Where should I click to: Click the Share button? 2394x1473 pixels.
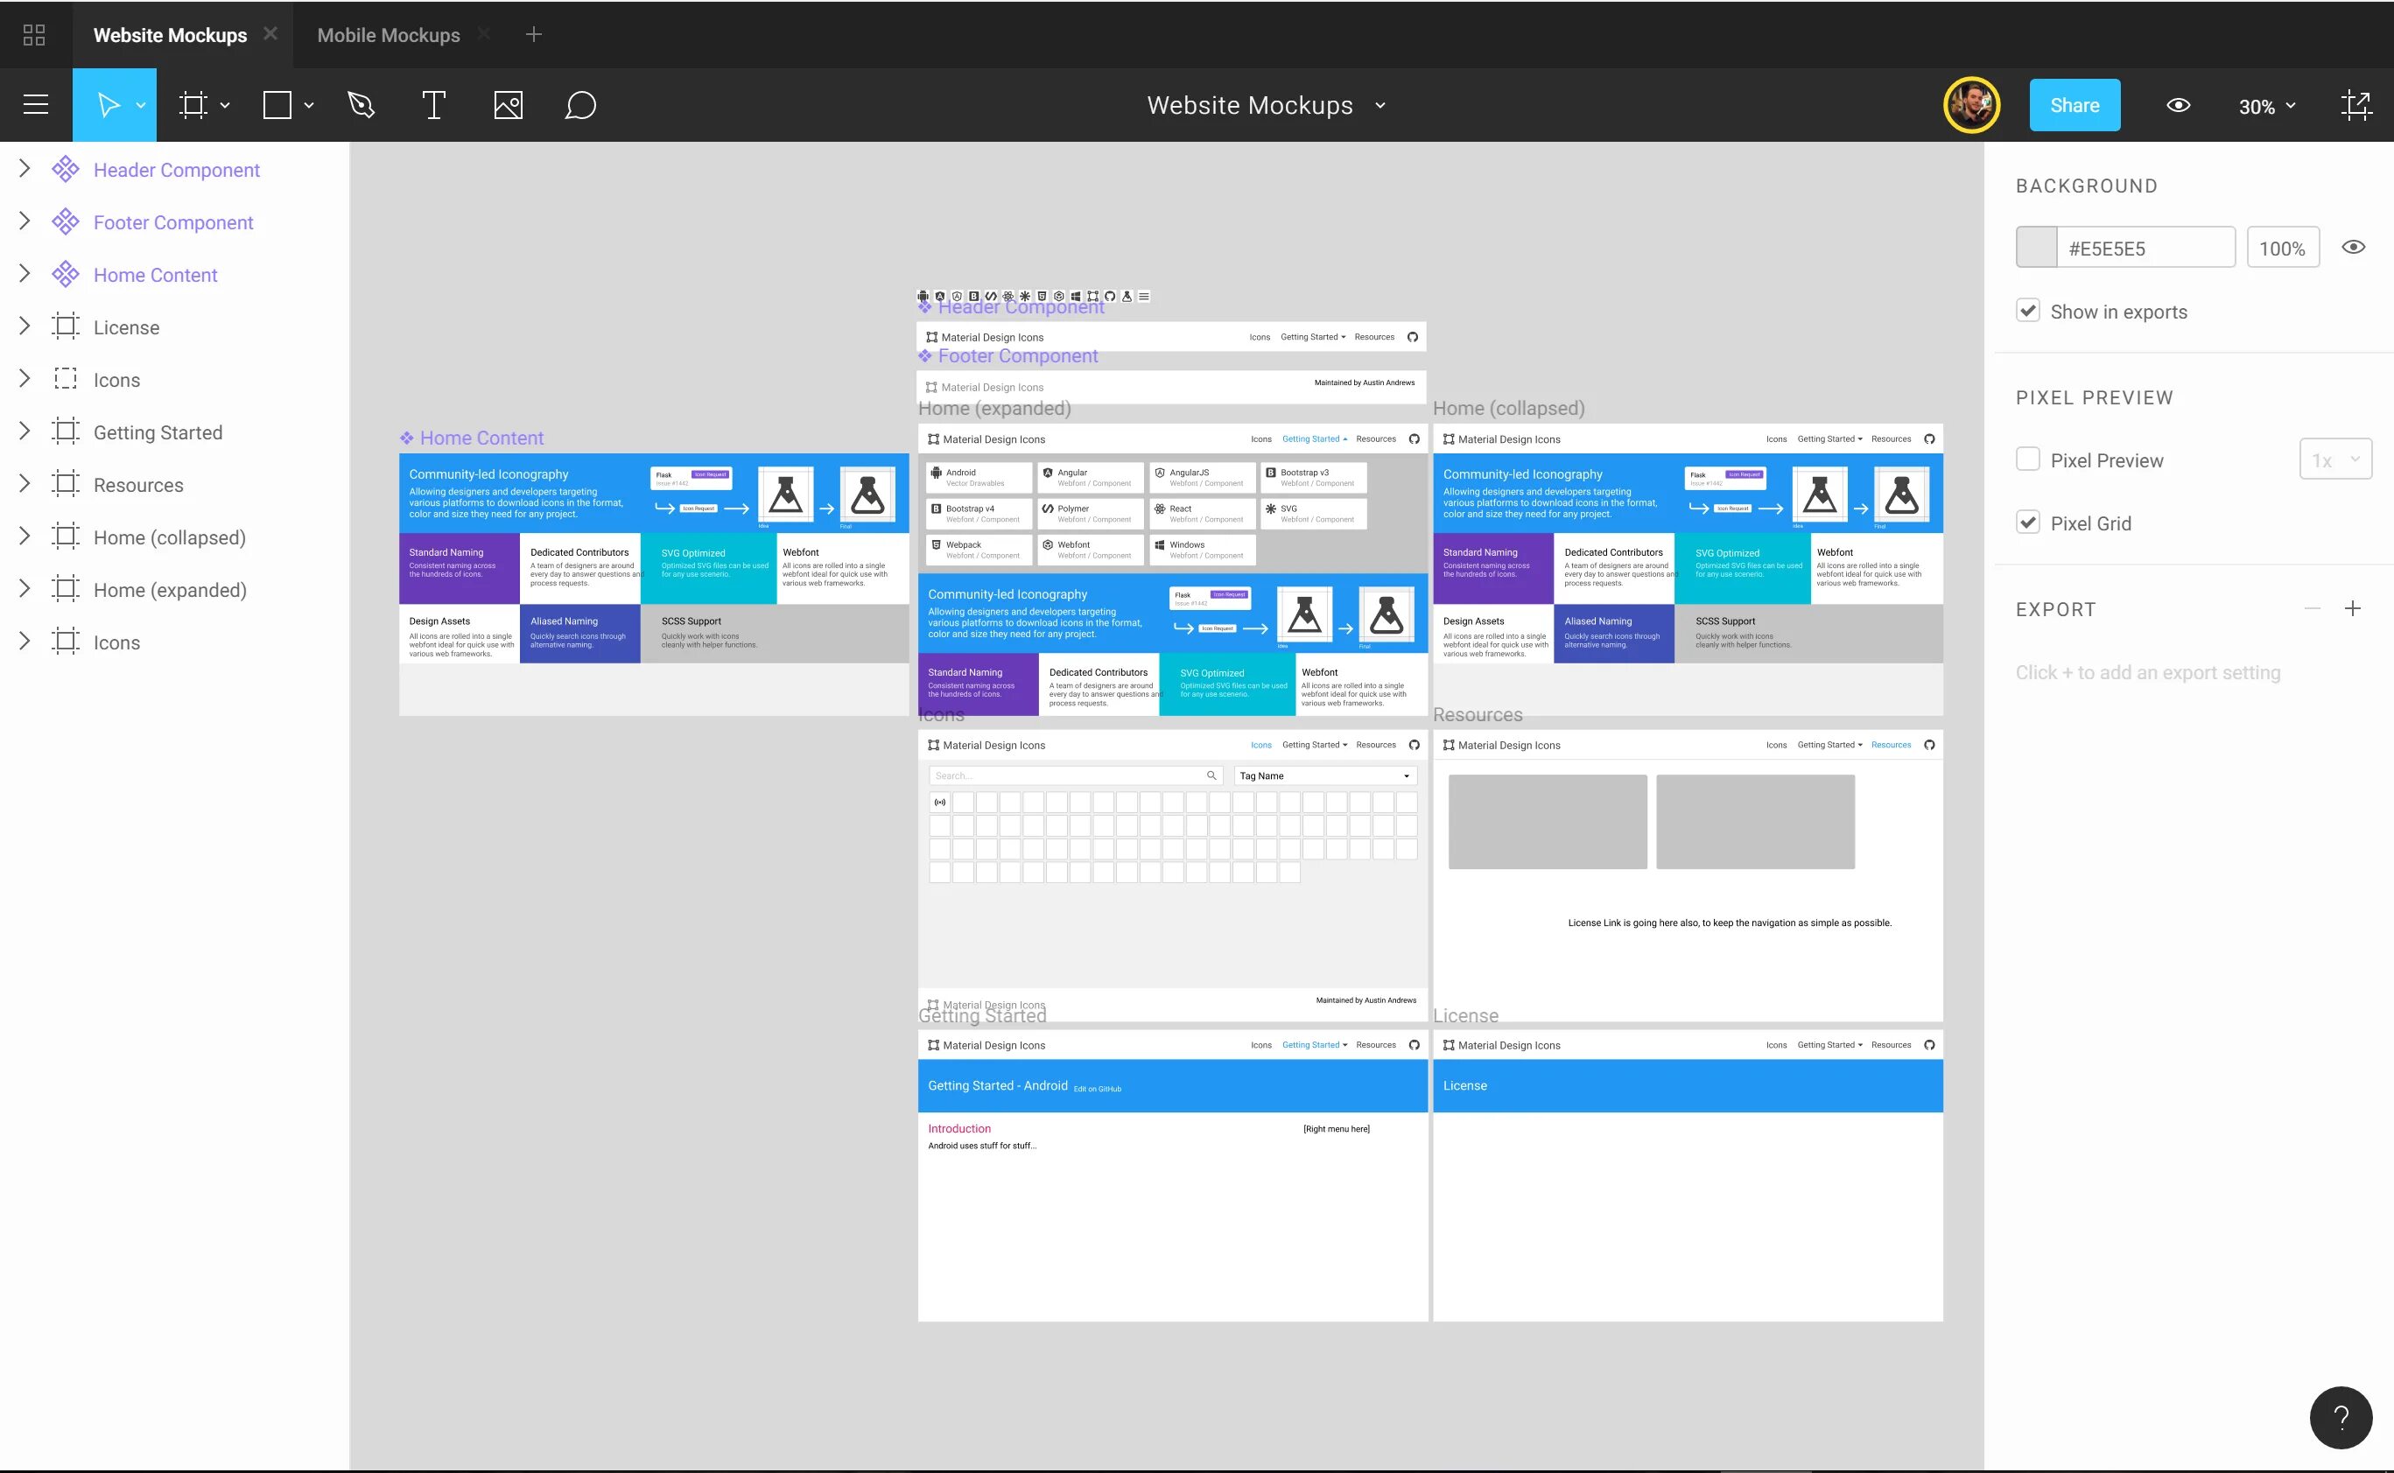click(x=2075, y=104)
